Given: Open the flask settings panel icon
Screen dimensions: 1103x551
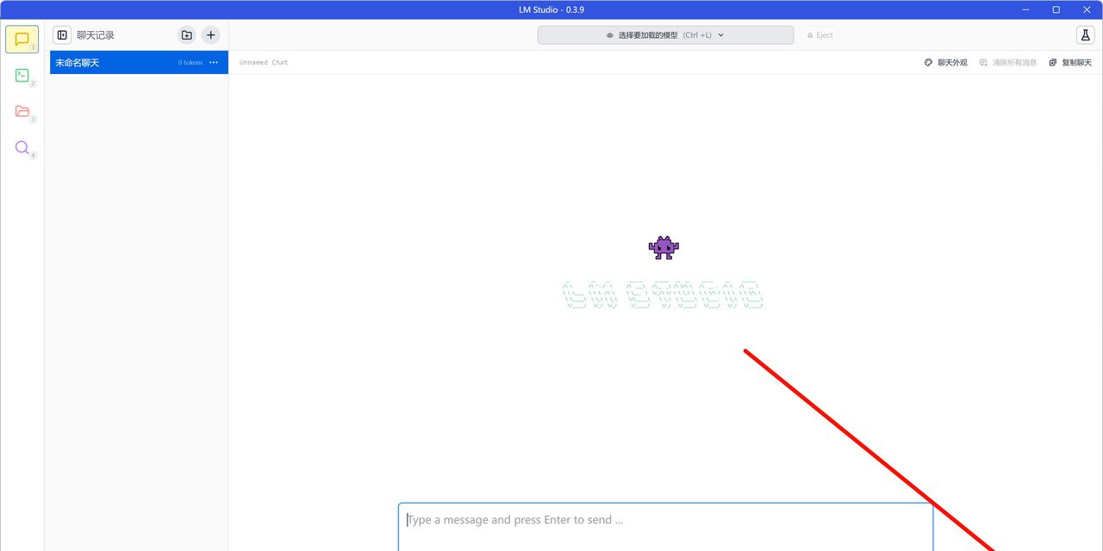Looking at the screenshot, I should pyautogui.click(x=1085, y=35).
